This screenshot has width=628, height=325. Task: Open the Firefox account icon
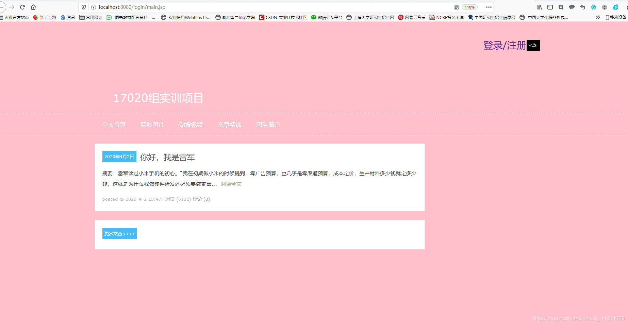(605, 7)
